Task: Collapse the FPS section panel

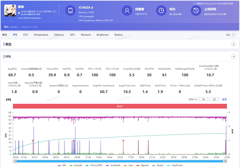Action: pos(234,56)
